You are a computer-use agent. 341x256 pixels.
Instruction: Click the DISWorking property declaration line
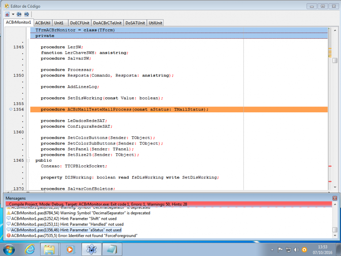[130, 177]
